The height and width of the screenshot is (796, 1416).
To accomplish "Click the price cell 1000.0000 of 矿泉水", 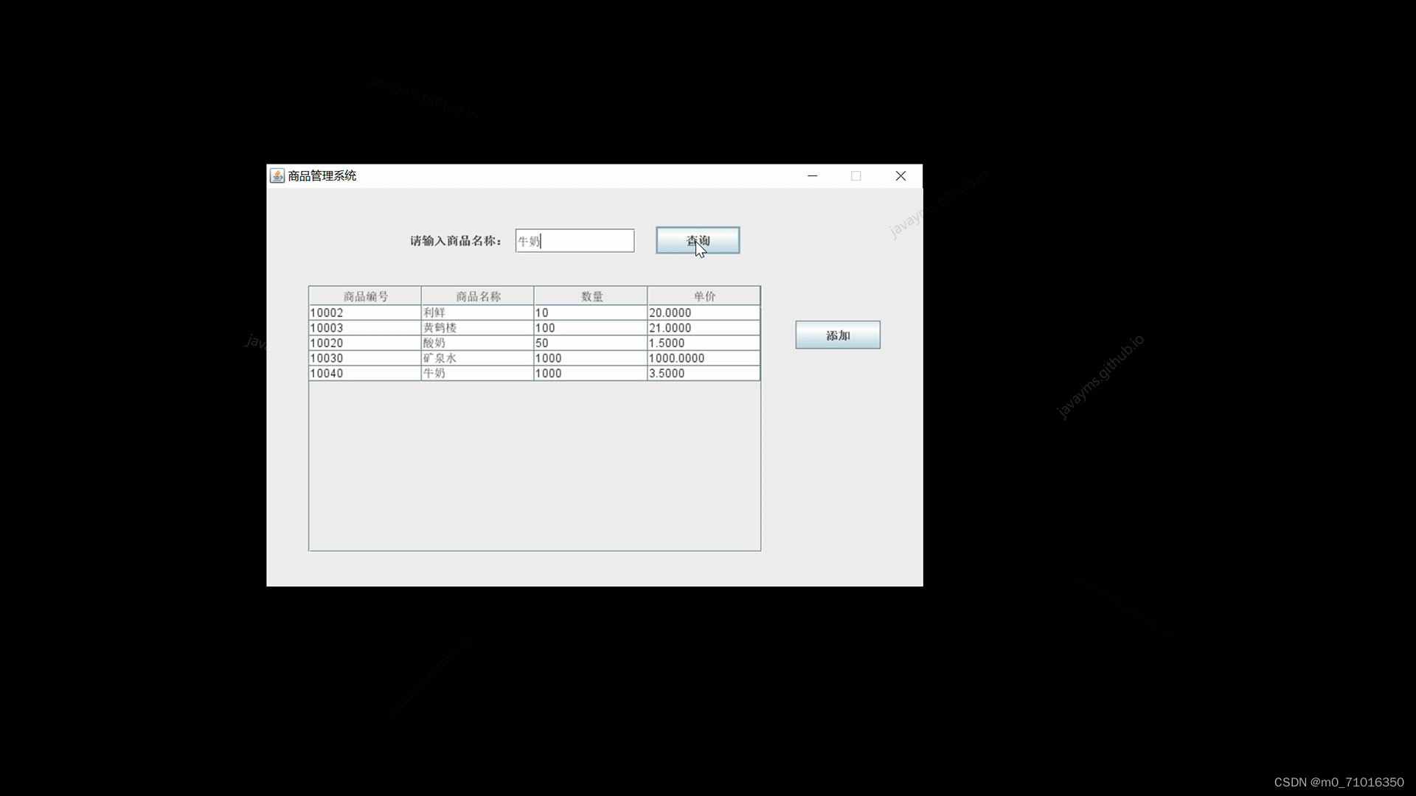I will tap(703, 358).
